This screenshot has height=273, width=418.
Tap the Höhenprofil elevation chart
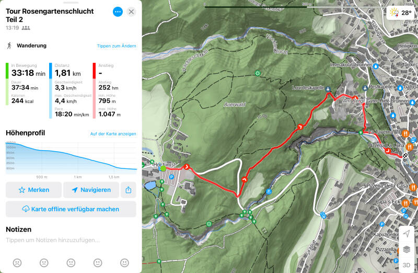[x=71, y=158]
